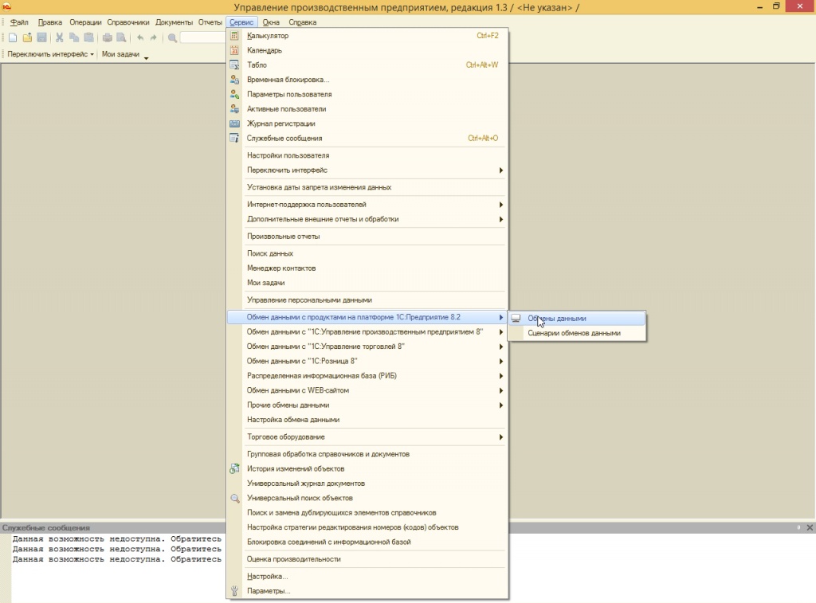The height and width of the screenshot is (603, 816).
Task: Click the Cut scissors icon
Action: (59, 37)
